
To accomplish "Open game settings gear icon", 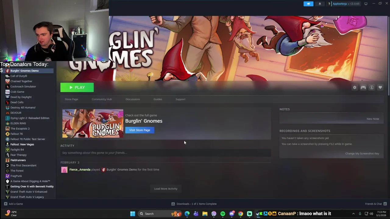I will 355,88.
